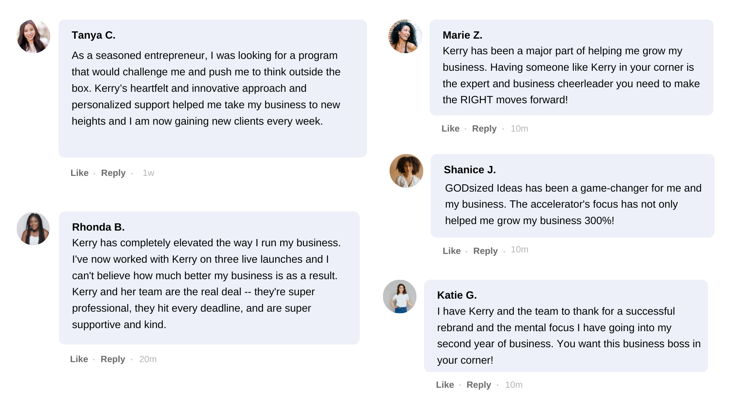The width and height of the screenshot is (734, 413).
Task: Click Marie Z.'s profile avatar
Action: tap(405, 36)
